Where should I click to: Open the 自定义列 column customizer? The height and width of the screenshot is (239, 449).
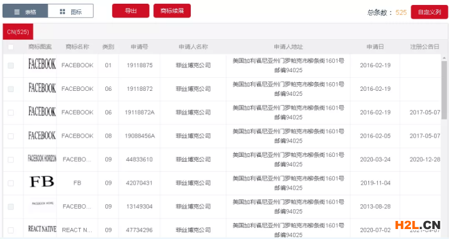[429, 12]
